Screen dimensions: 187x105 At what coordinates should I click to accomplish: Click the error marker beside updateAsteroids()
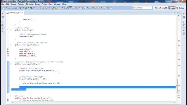8,53
